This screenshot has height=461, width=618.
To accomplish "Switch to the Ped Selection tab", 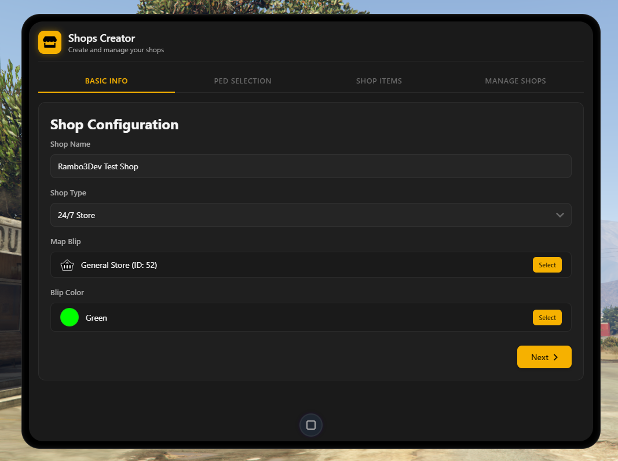I will point(243,81).
